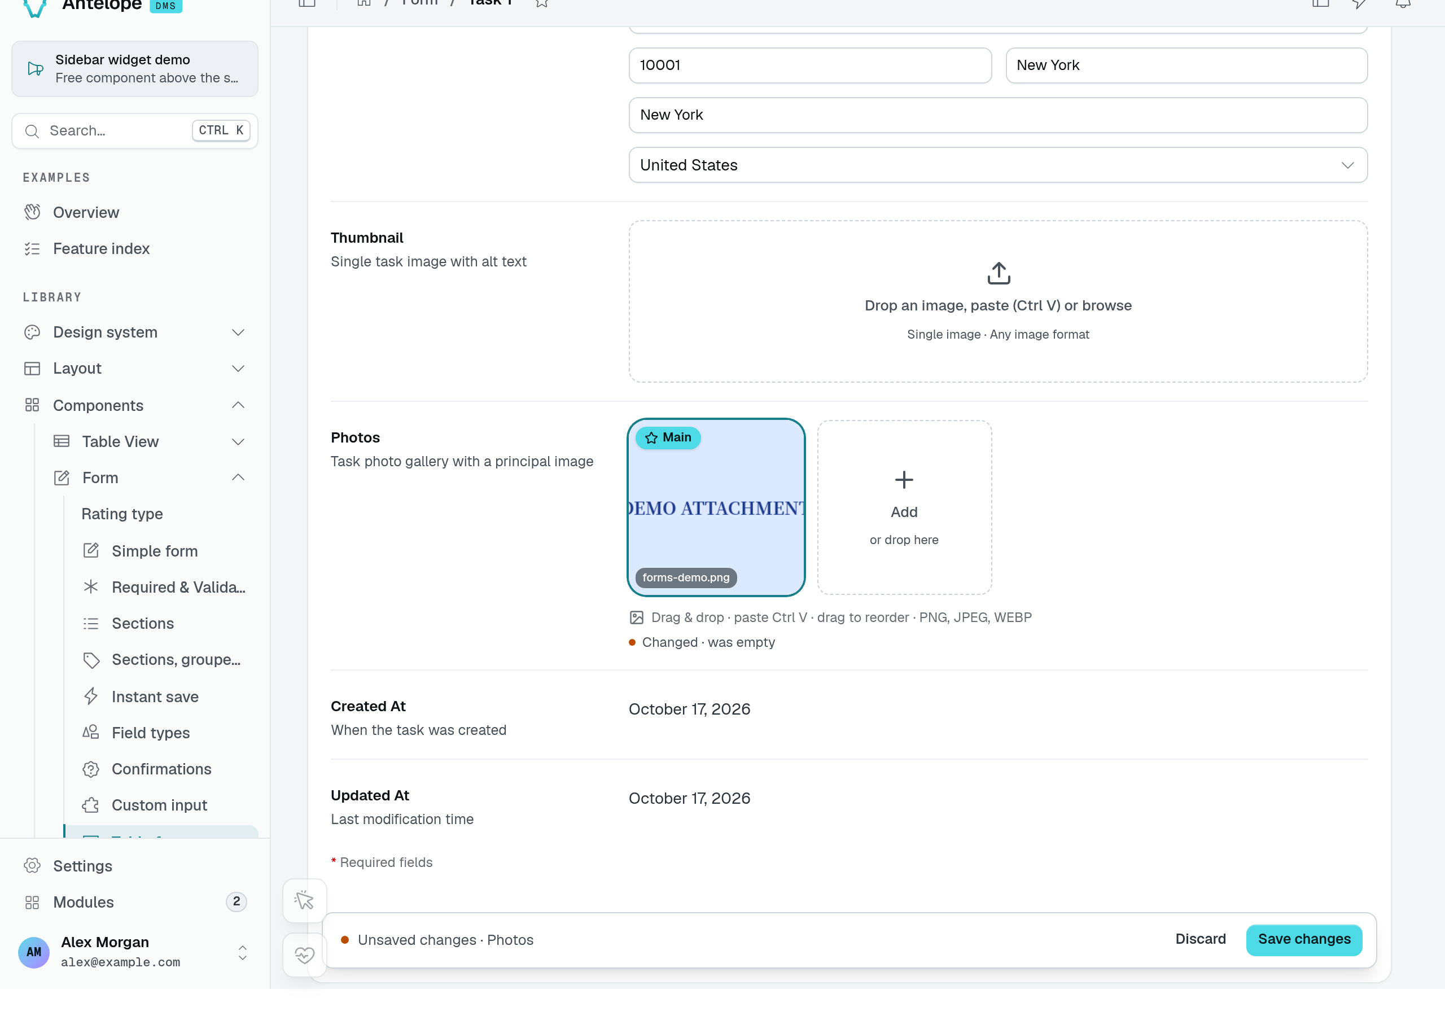Collapse the Form submenu chevron

(x=238, y=477)
